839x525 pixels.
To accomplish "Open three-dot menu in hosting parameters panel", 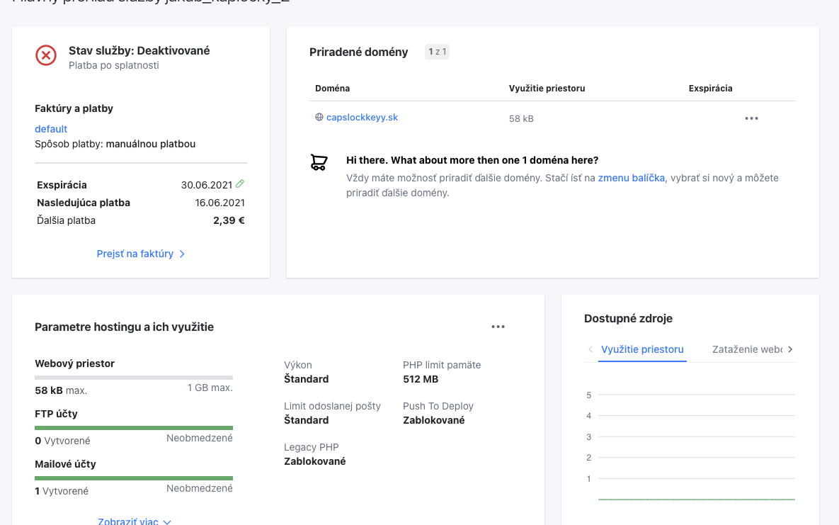I will click(498, 327).
